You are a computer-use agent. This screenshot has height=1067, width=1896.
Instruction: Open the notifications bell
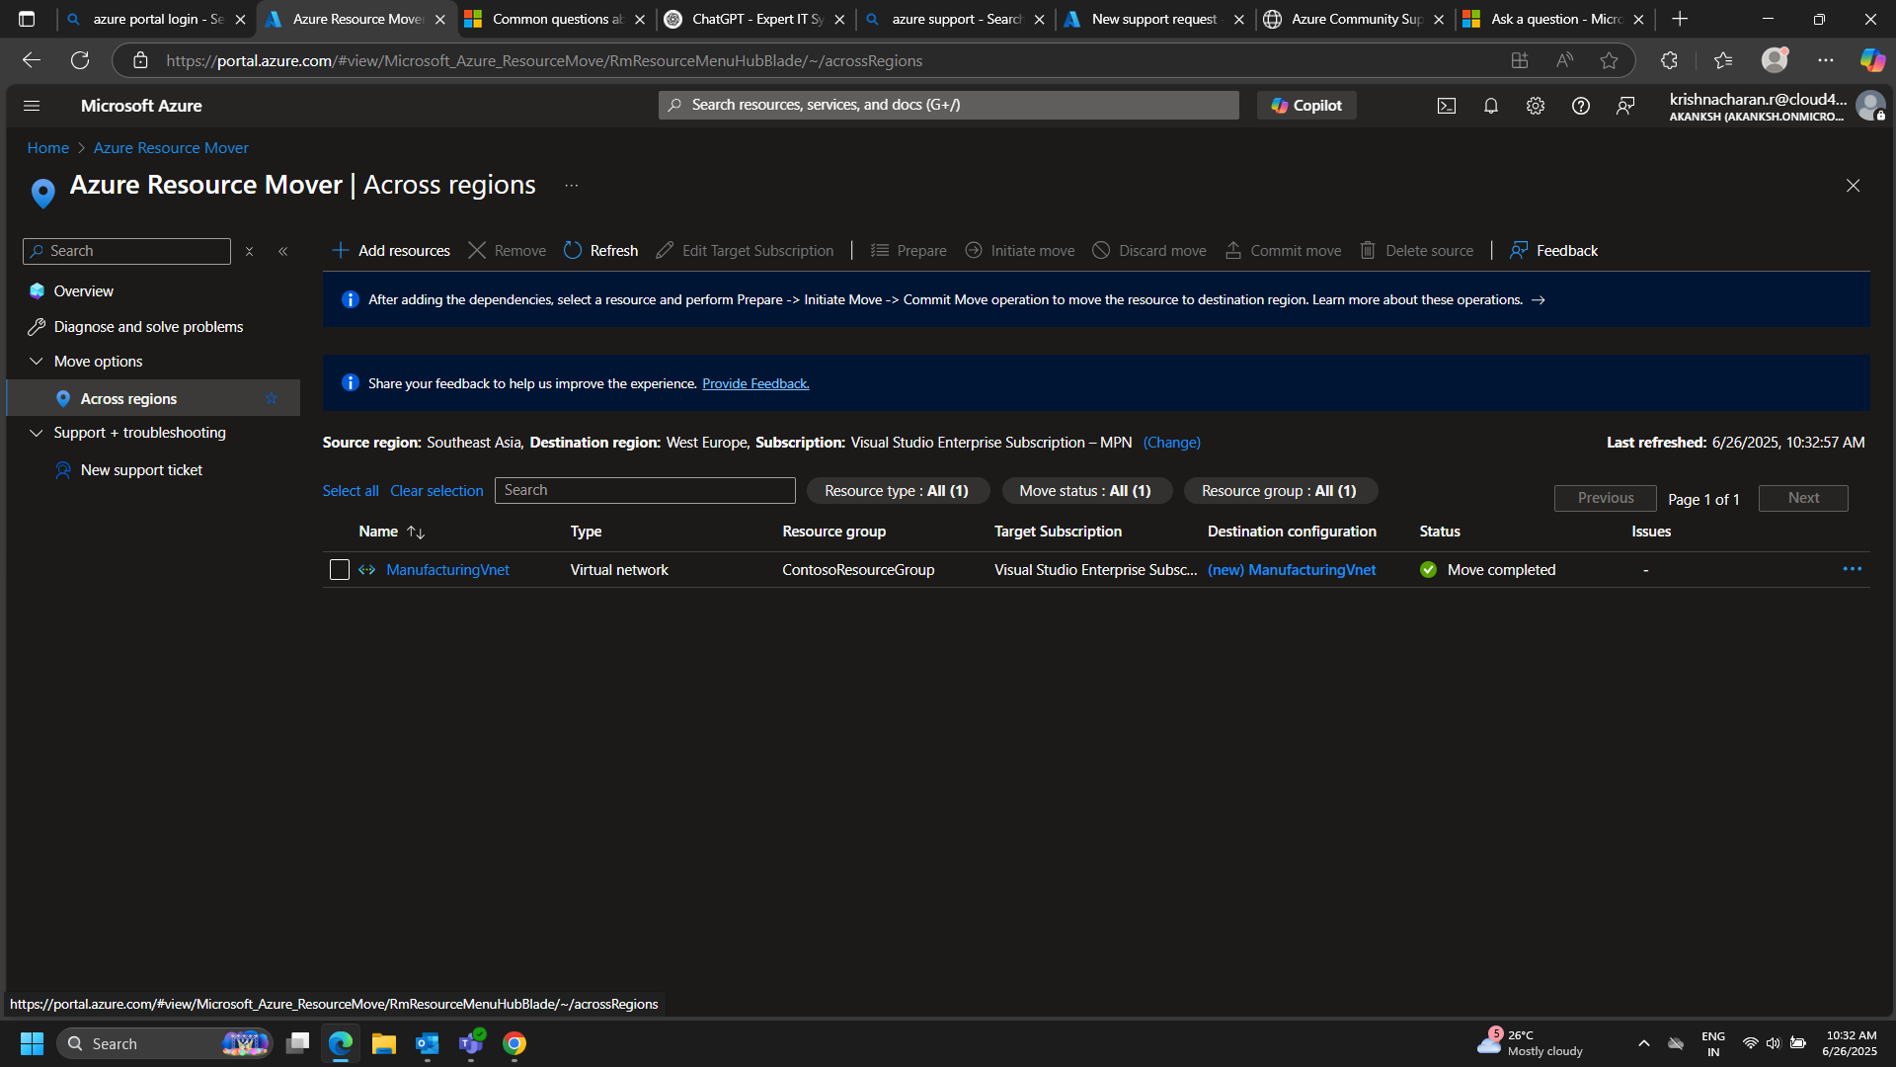pos(1491,106)
